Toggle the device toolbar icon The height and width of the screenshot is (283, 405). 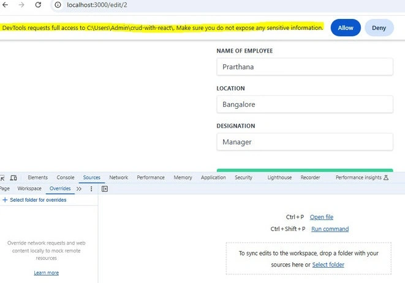click(13, 178)
